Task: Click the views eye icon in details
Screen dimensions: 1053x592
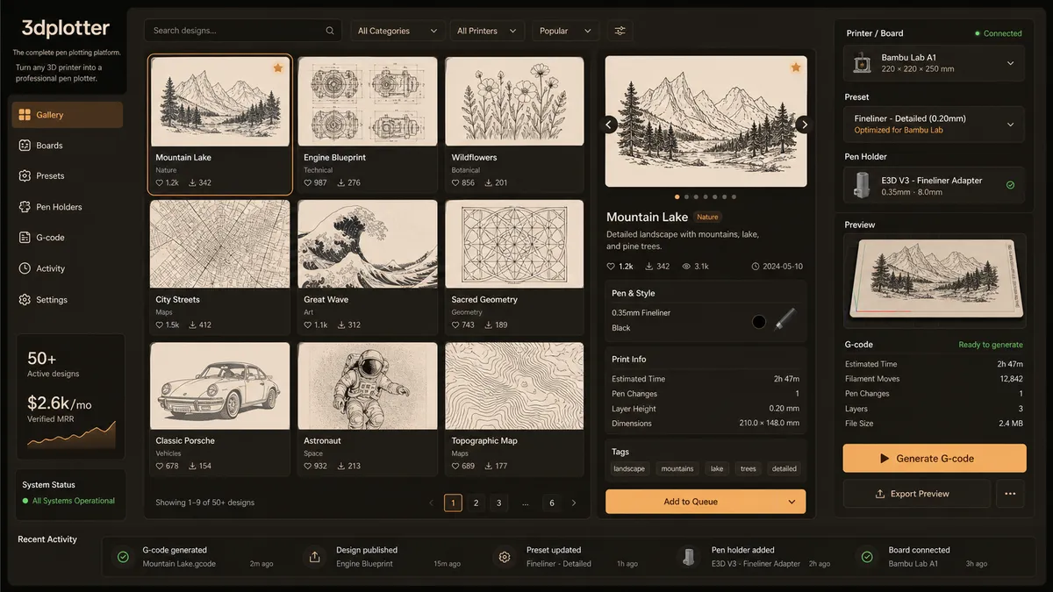Action: (686, 266)
